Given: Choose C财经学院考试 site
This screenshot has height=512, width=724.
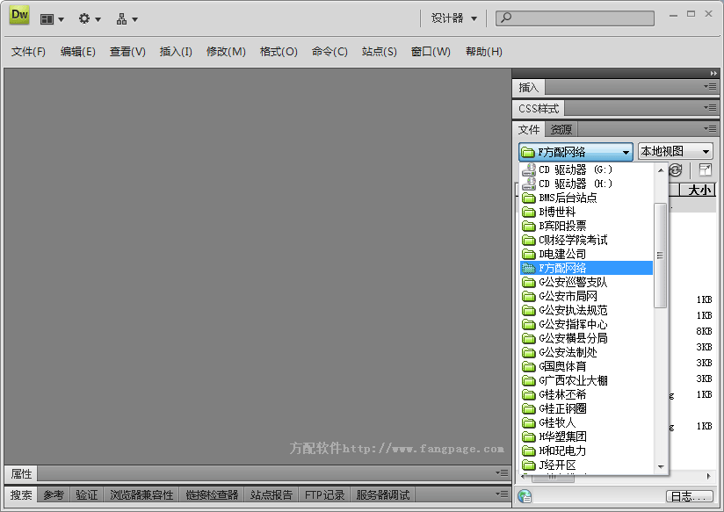Looking at the screenshot, I should pyautogui.click(x=586, y=240).
